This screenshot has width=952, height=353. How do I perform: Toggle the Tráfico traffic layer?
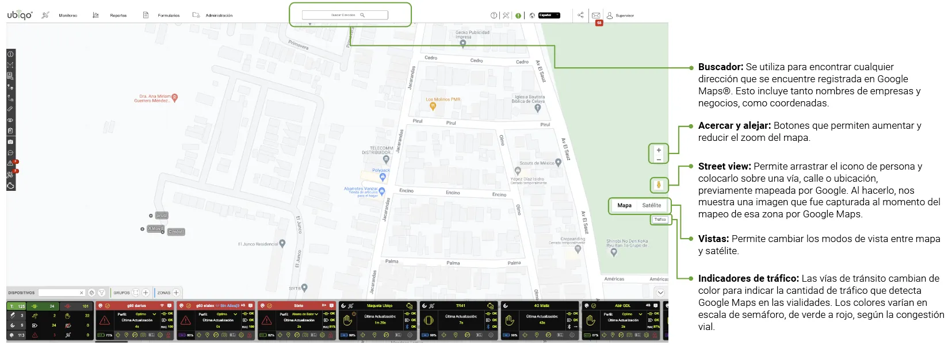click(x=660, y=220)
